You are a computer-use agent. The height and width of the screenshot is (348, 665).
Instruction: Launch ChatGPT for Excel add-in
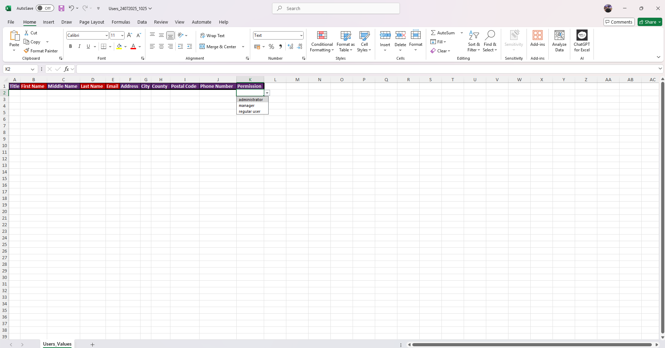click(x=582, y=41)
